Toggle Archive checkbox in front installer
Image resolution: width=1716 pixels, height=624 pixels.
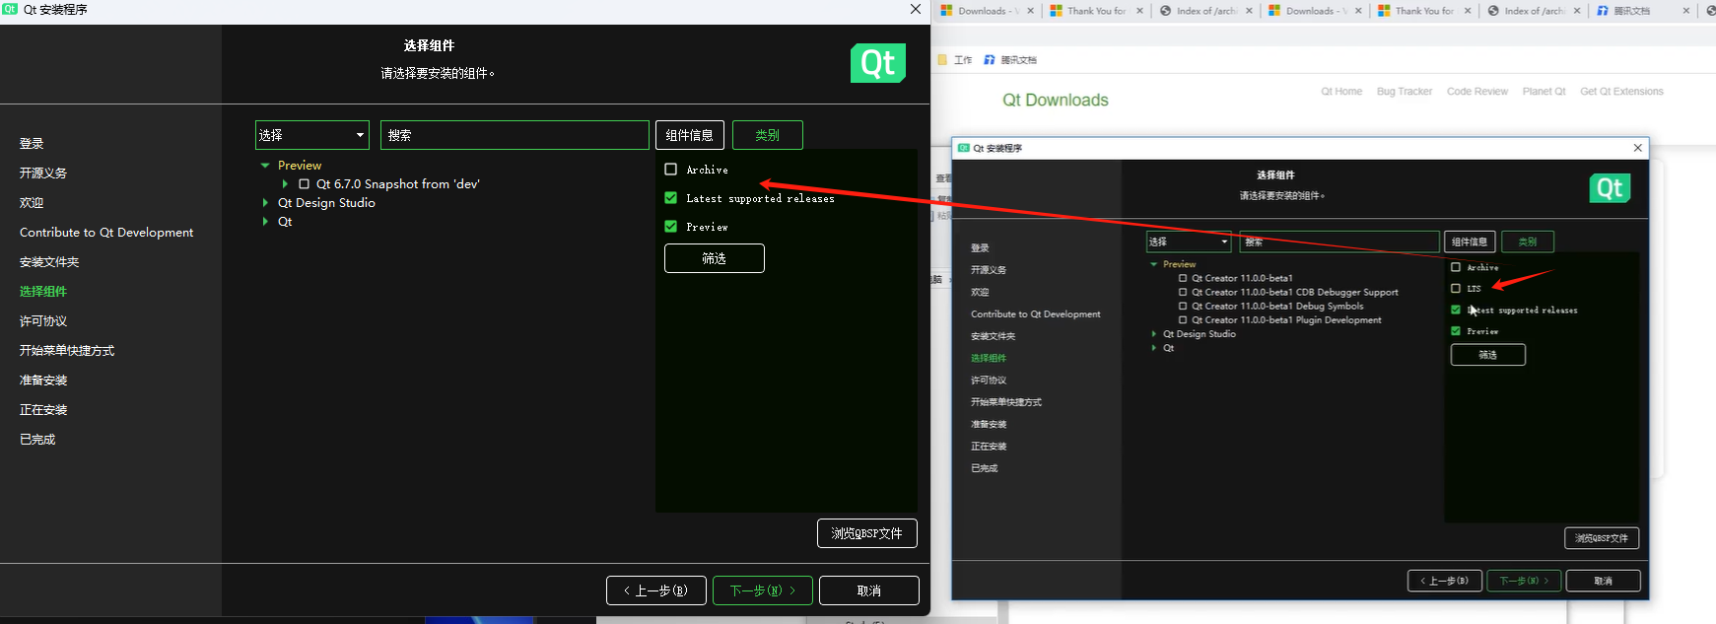pyautogui.click(x=671, y=170)
